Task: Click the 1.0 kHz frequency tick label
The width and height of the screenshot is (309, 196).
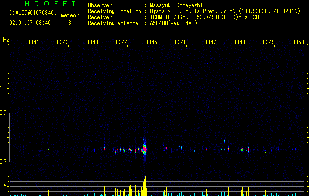Action: pos(4,88)
